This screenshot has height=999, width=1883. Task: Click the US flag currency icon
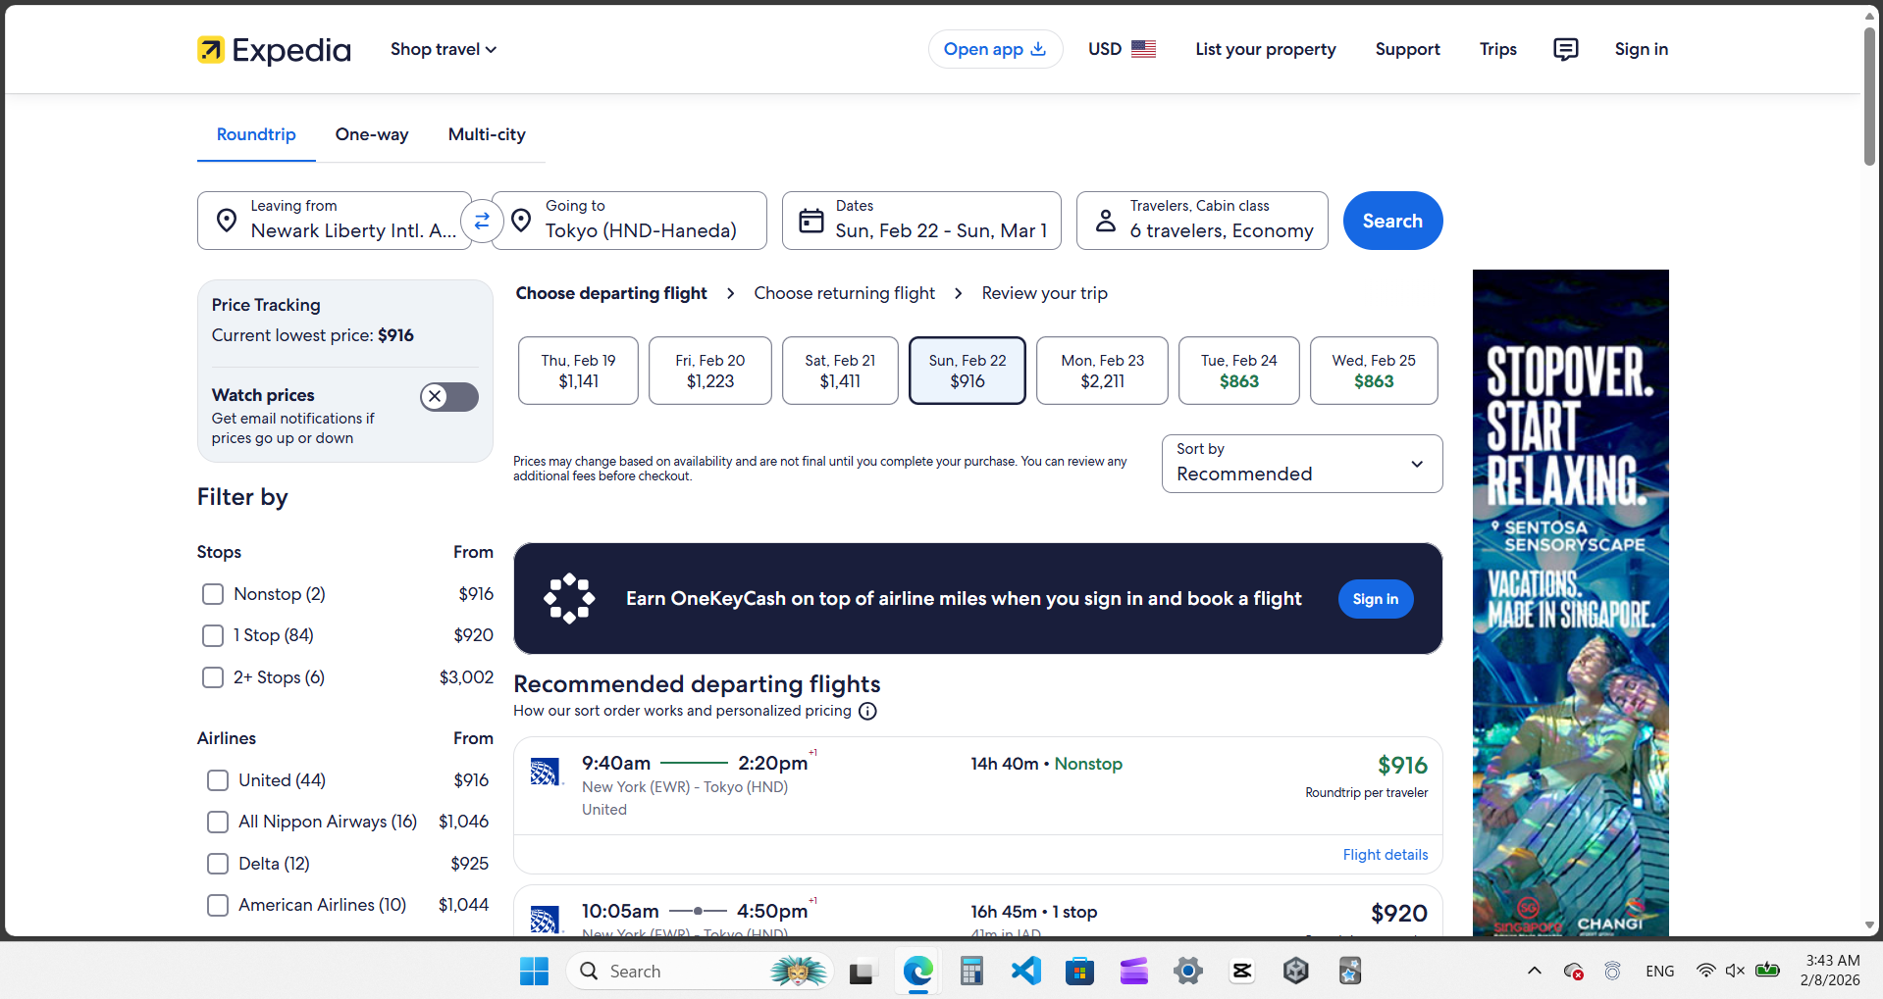(1143, 49)
